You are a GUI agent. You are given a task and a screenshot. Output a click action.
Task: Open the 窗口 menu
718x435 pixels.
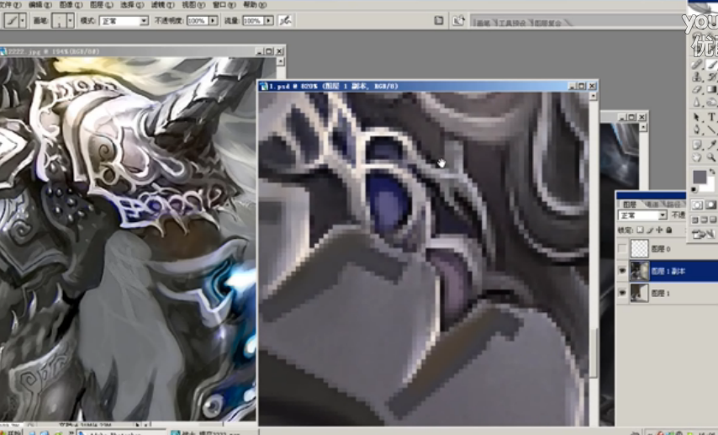(224, 4)
